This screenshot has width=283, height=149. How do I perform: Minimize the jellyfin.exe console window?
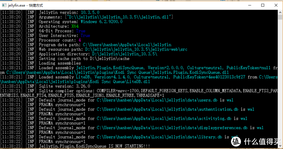[x=250, y=5]
